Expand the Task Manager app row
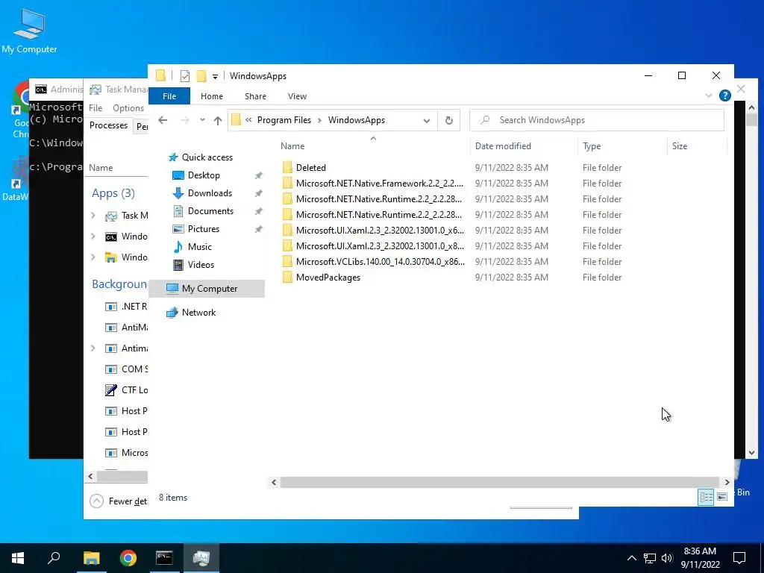 (x=93, y=216)
